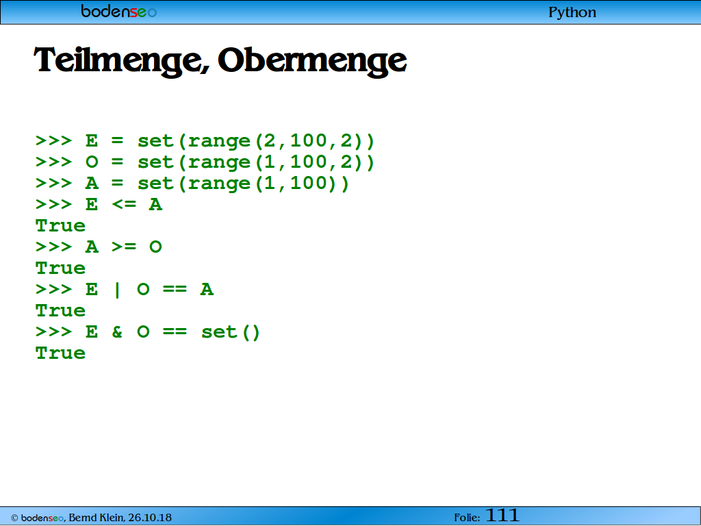Click the expression E & O == set()

coord(148,332)
